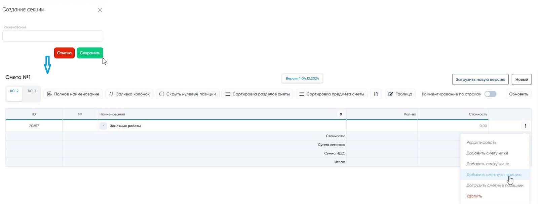This screenshot has height=204, width=538.
Task: Enable Комментирование по строкам switch
Action: point(490,94)
